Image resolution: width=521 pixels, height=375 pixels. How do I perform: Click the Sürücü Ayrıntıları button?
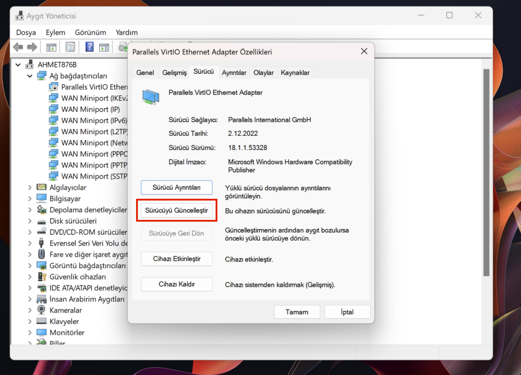tap(177, 187)
